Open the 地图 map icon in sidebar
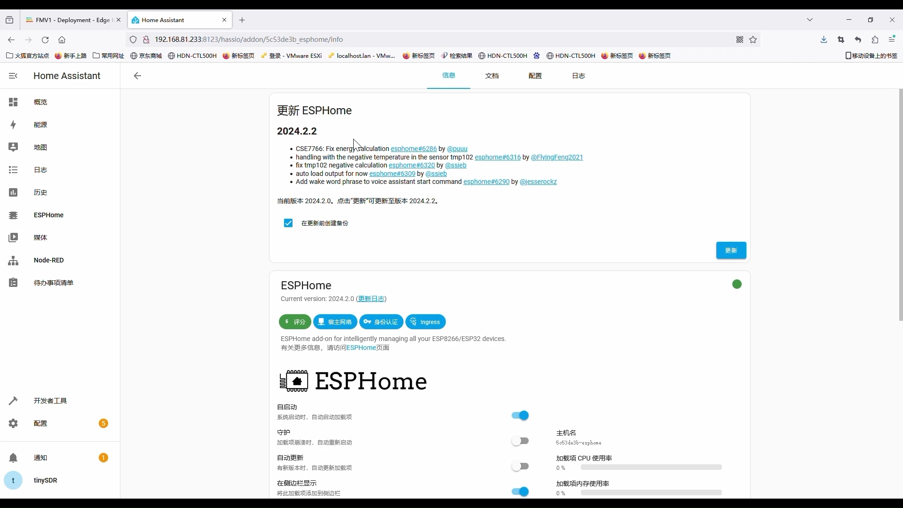Image resolution: width=903 pixels, height=508 pixels. (13, 147)
